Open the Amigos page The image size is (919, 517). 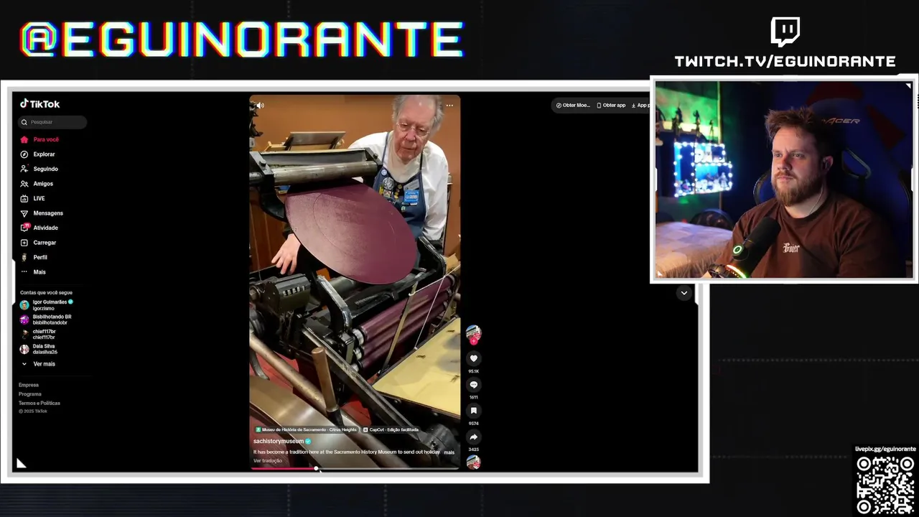[x=37, y=184]
